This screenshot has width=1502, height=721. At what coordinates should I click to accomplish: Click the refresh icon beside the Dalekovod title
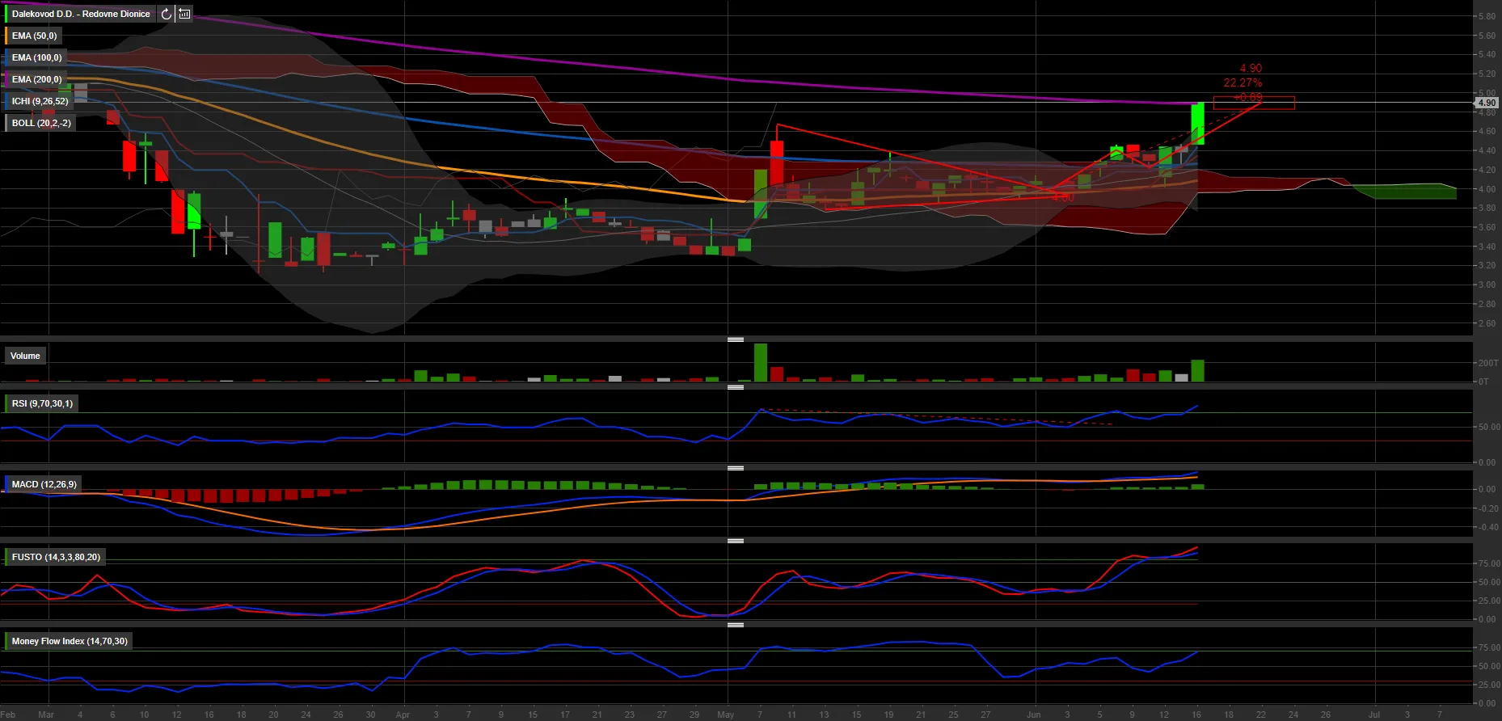coord(166,14)
